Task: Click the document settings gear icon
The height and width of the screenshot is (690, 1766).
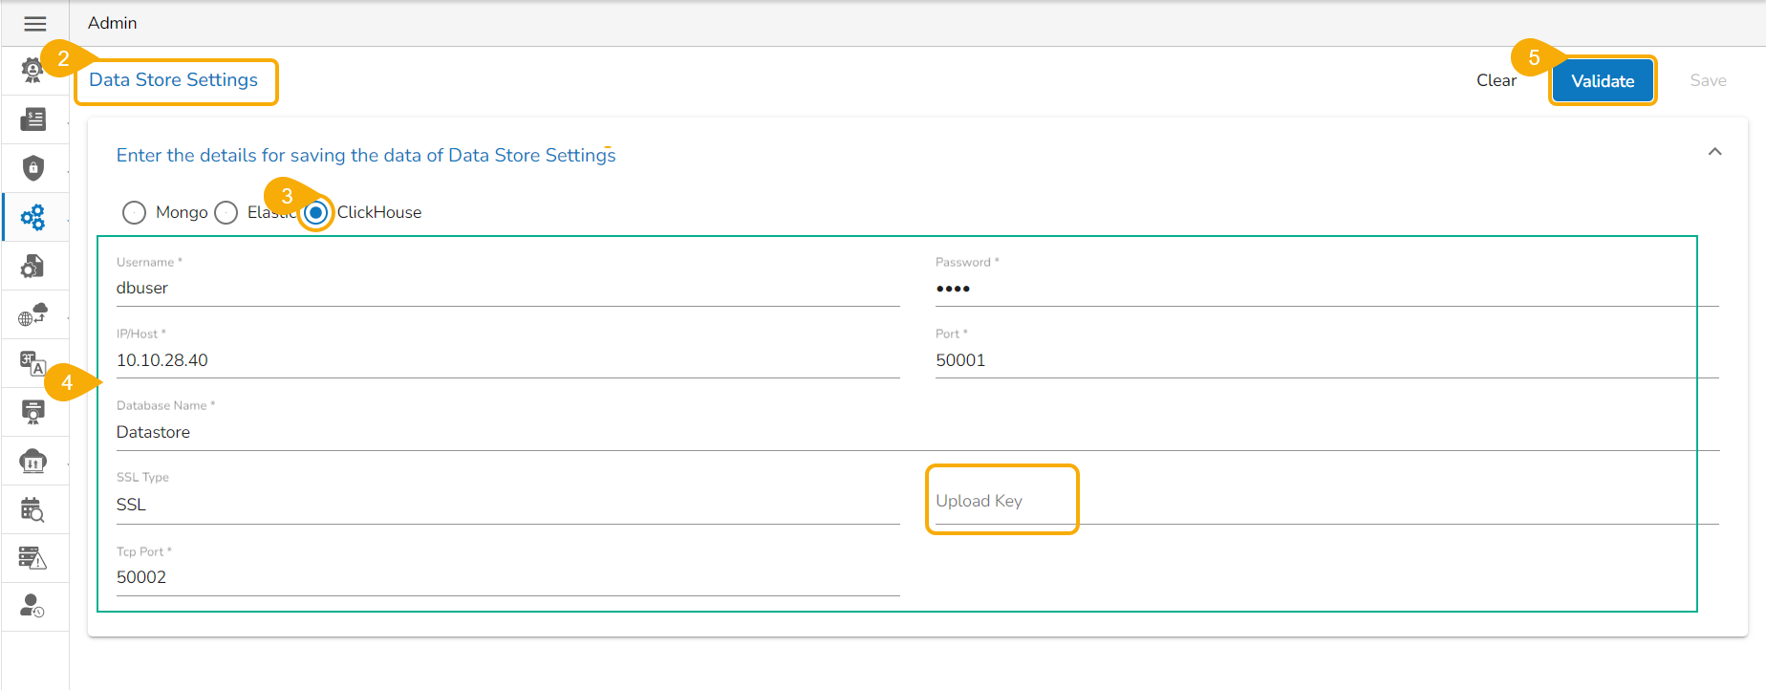Action: click(33, 267)
